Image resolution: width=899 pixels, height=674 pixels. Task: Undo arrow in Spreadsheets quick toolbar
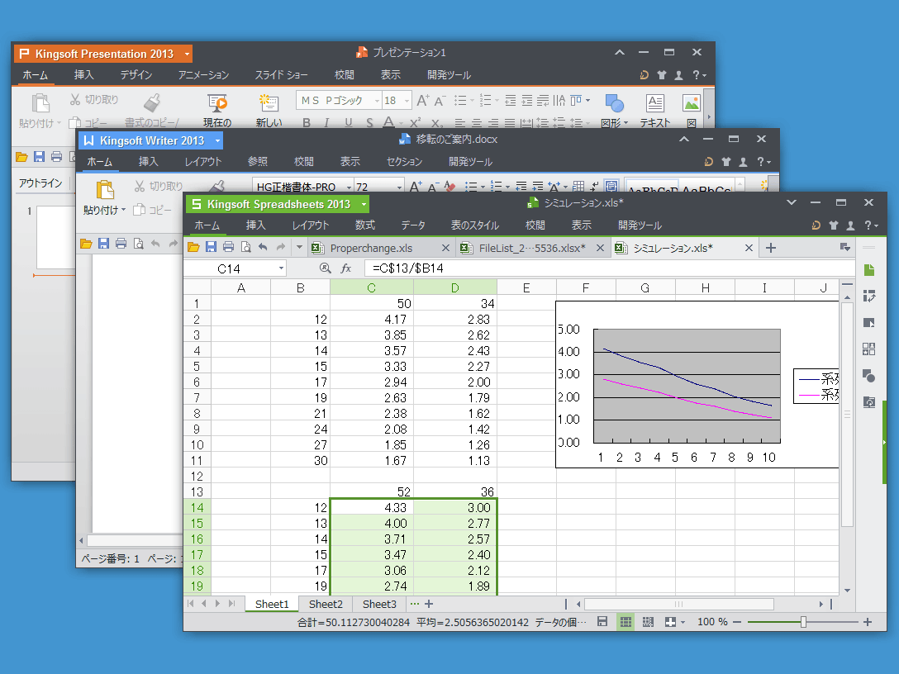pos(263,247)
